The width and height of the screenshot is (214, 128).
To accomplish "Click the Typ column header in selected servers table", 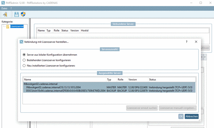I will tap(112, 79).
